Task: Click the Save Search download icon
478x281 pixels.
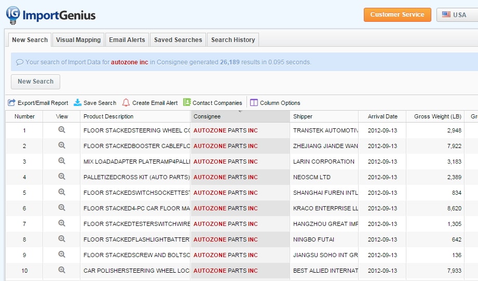Action: point(77,102)
